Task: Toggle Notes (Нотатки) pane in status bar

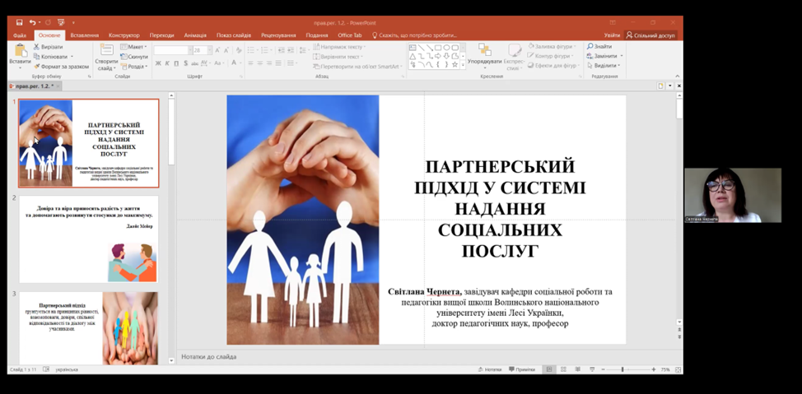Action: coord(490,370)
